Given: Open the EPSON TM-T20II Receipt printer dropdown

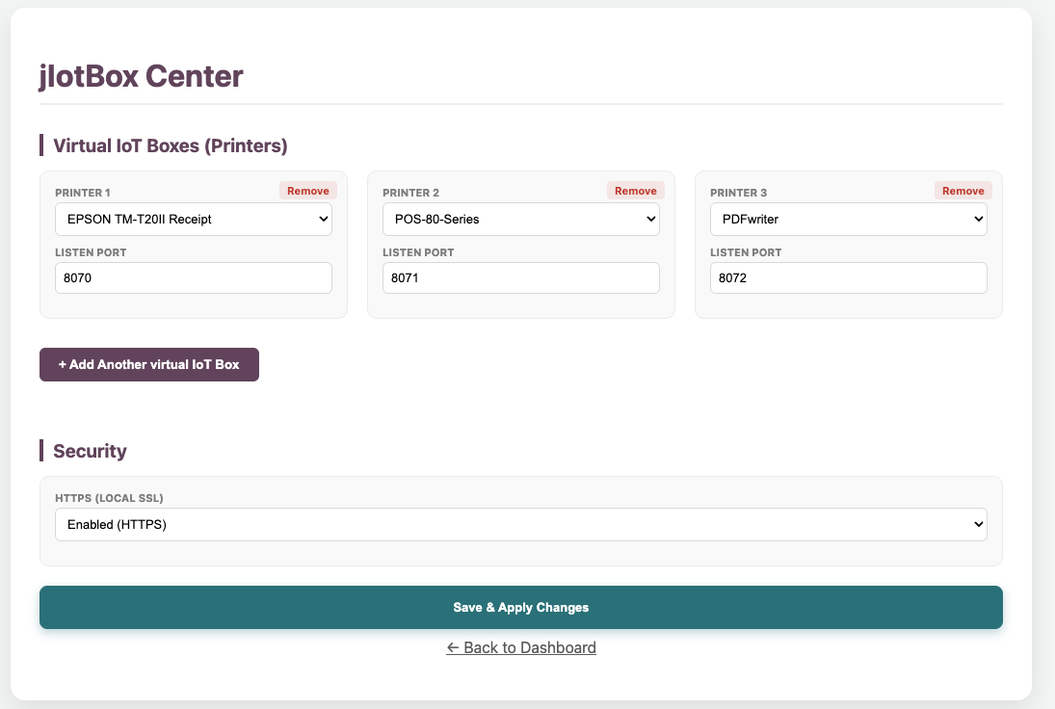Looking at the screenshot, I should tap(194, 220).
